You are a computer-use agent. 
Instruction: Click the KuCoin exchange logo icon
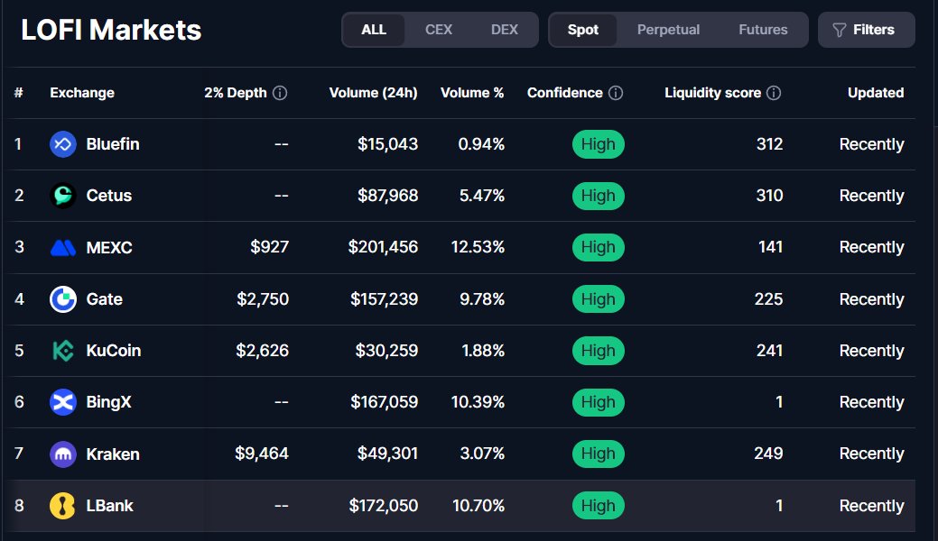[x=63, y=351]
